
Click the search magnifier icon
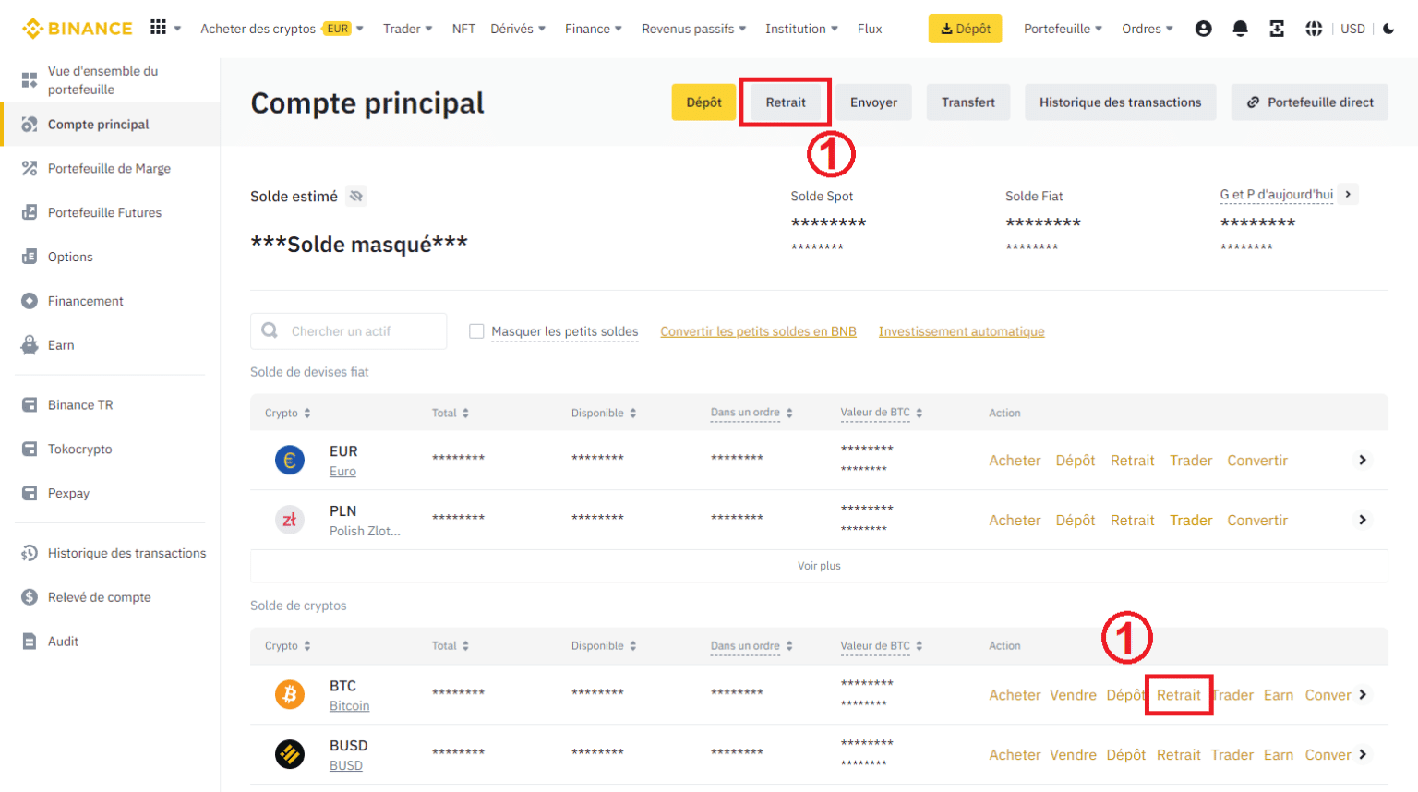[x=270, y=330]
